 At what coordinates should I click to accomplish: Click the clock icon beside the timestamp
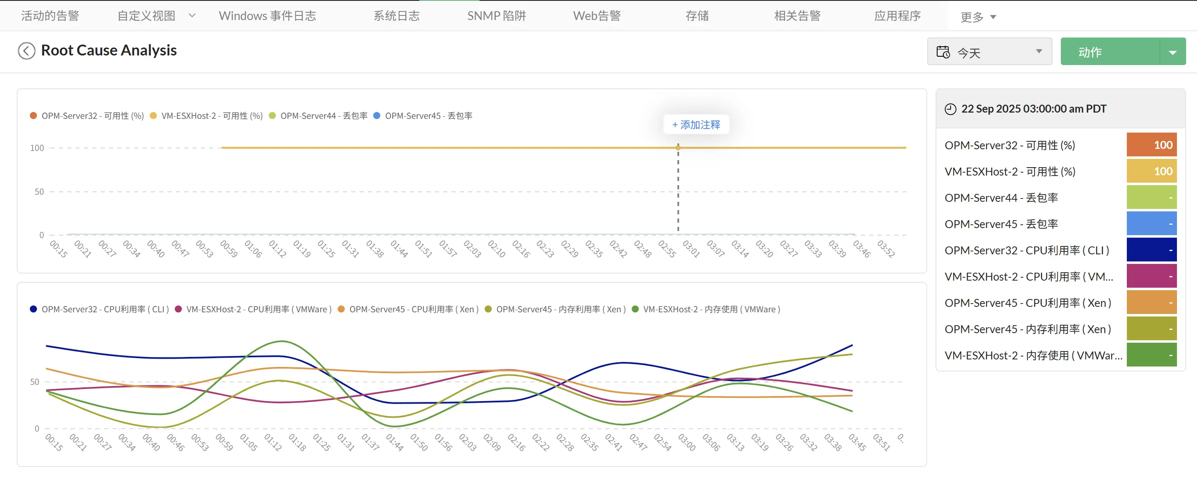(950, 110)
